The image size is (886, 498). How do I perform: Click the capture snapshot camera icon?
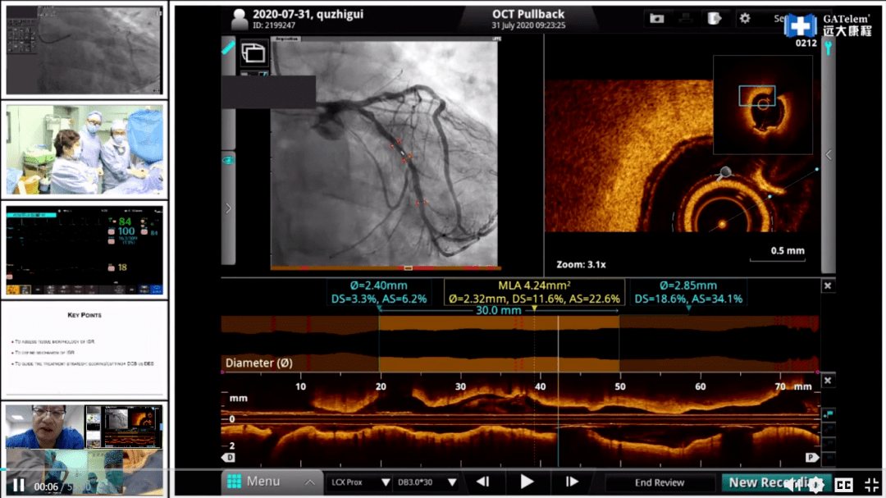click(x=656, y=19)
